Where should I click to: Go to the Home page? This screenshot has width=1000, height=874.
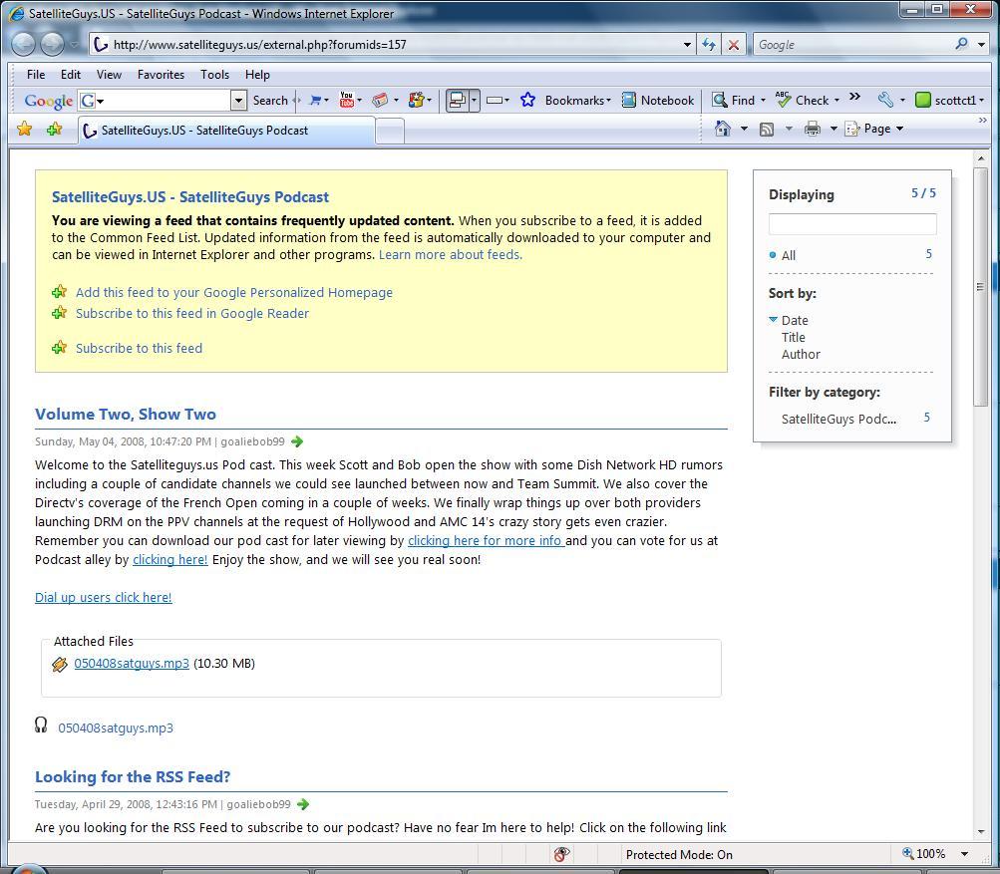[x=723, y=129]
